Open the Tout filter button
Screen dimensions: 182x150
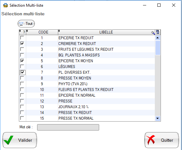[x=26, y=24]
